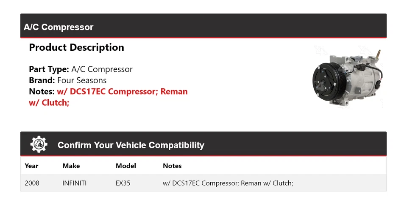
Task: Select the 2008 year cell
Action: pyautogui.click(x=32, y=183)
